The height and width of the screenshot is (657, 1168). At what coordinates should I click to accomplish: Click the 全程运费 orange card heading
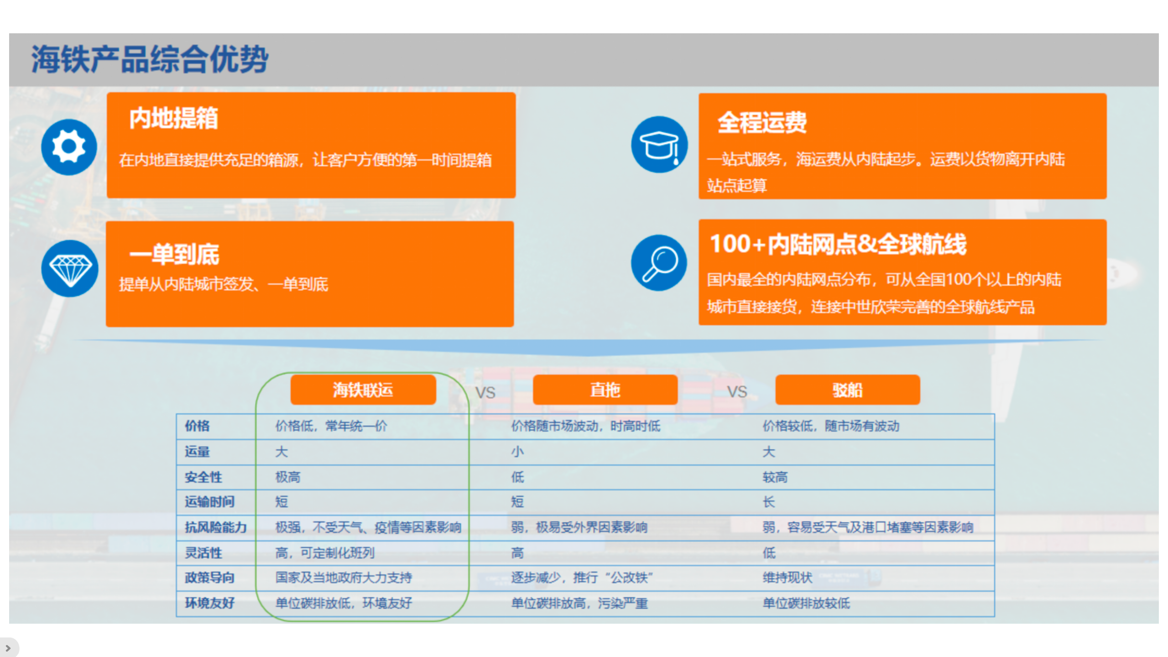pyautogui.click(x=762, y=122)
